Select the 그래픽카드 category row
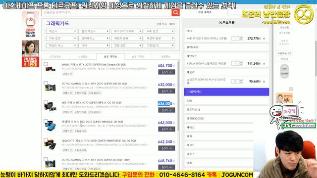This screenshot has height=178, width=317. pos(226,92)
